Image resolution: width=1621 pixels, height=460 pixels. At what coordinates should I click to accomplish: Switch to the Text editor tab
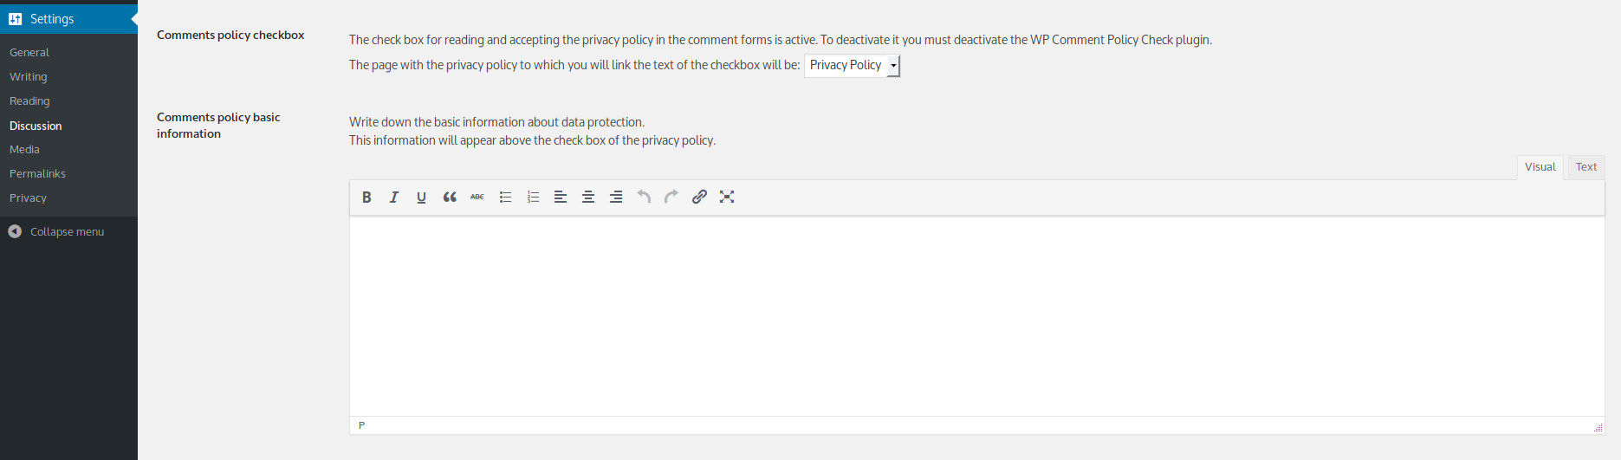click(1585, 167)
